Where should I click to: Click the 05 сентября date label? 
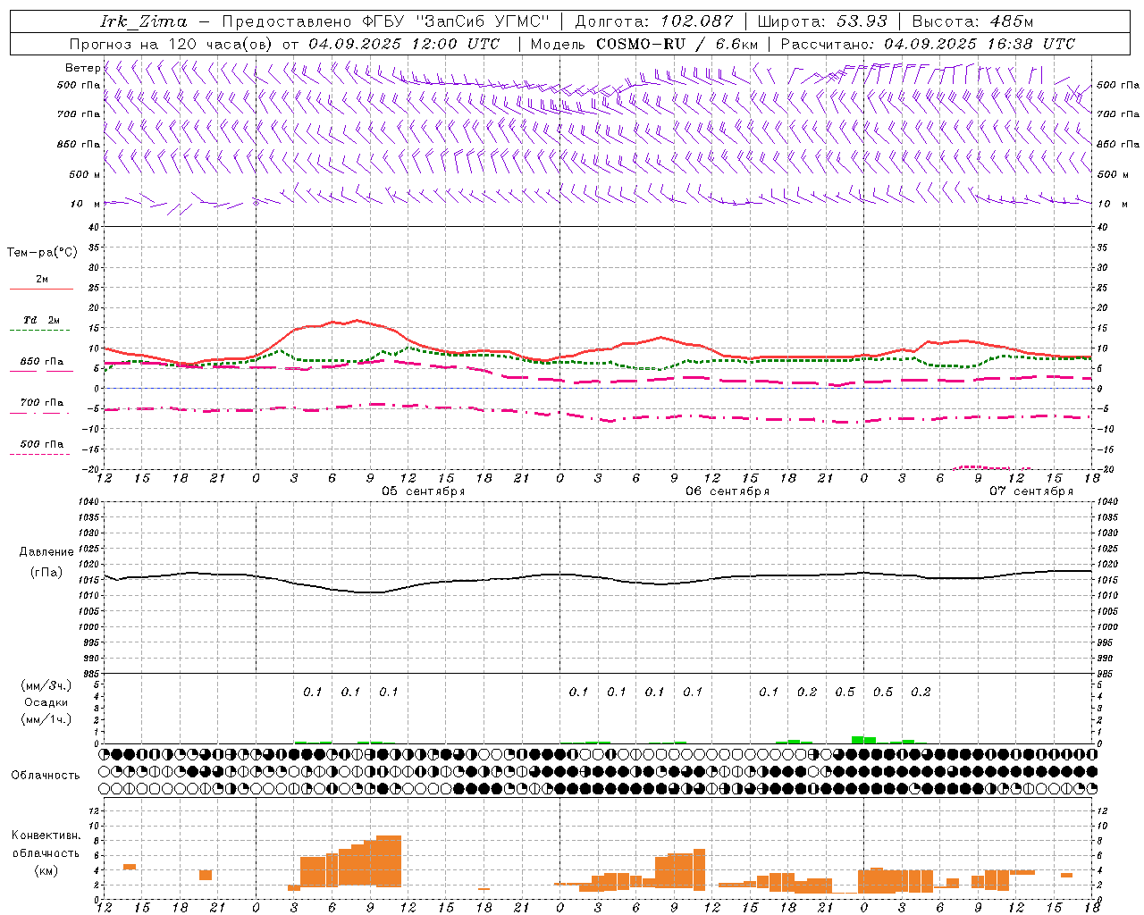(424, 491)
